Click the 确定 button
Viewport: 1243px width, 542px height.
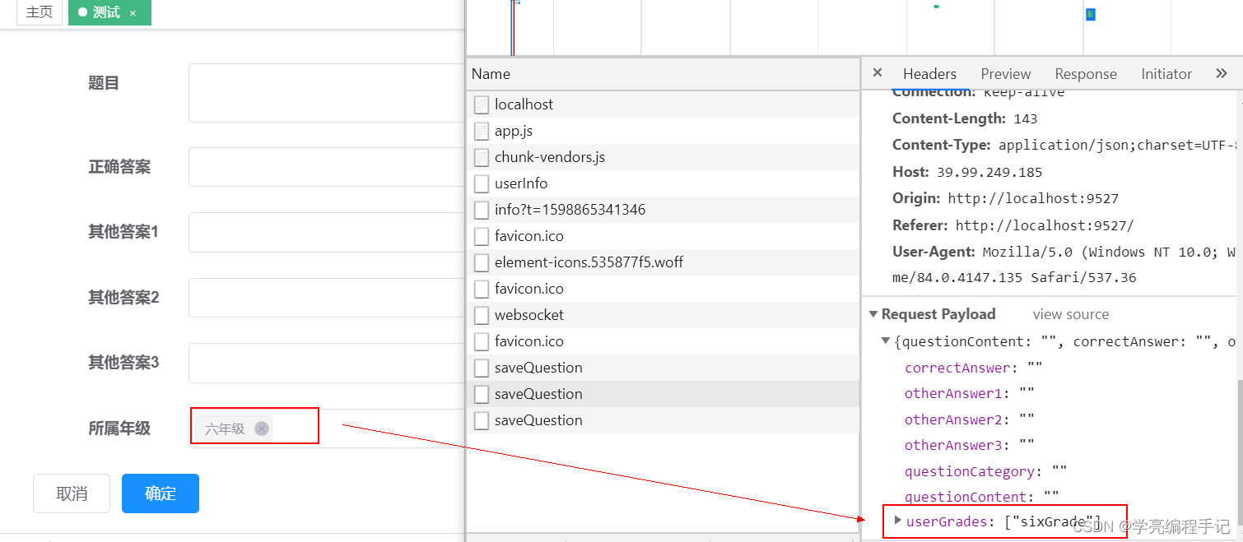pyautogui.click(x=161, y=493)
